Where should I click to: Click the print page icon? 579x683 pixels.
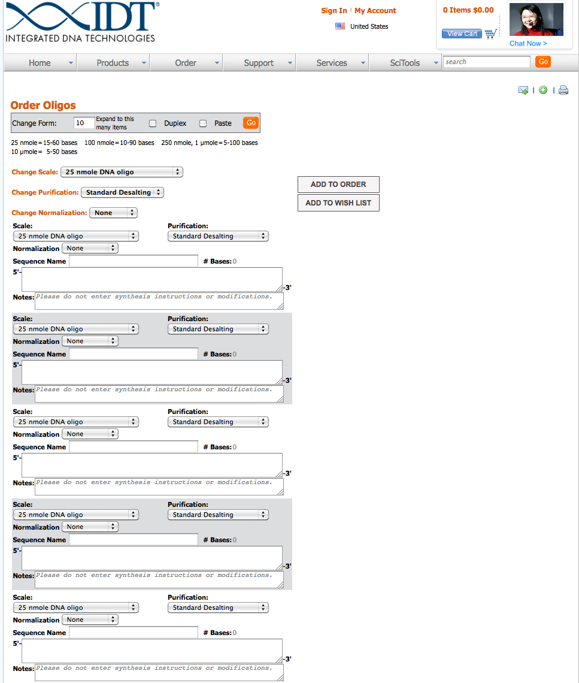[x=563, y=89]
